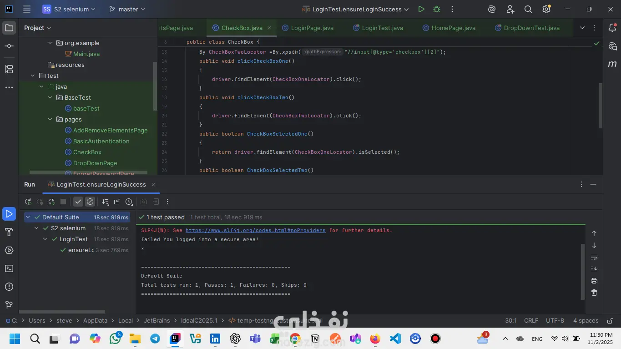
Task: Close the CheckBox.java tab
Action: coord(269,28)
